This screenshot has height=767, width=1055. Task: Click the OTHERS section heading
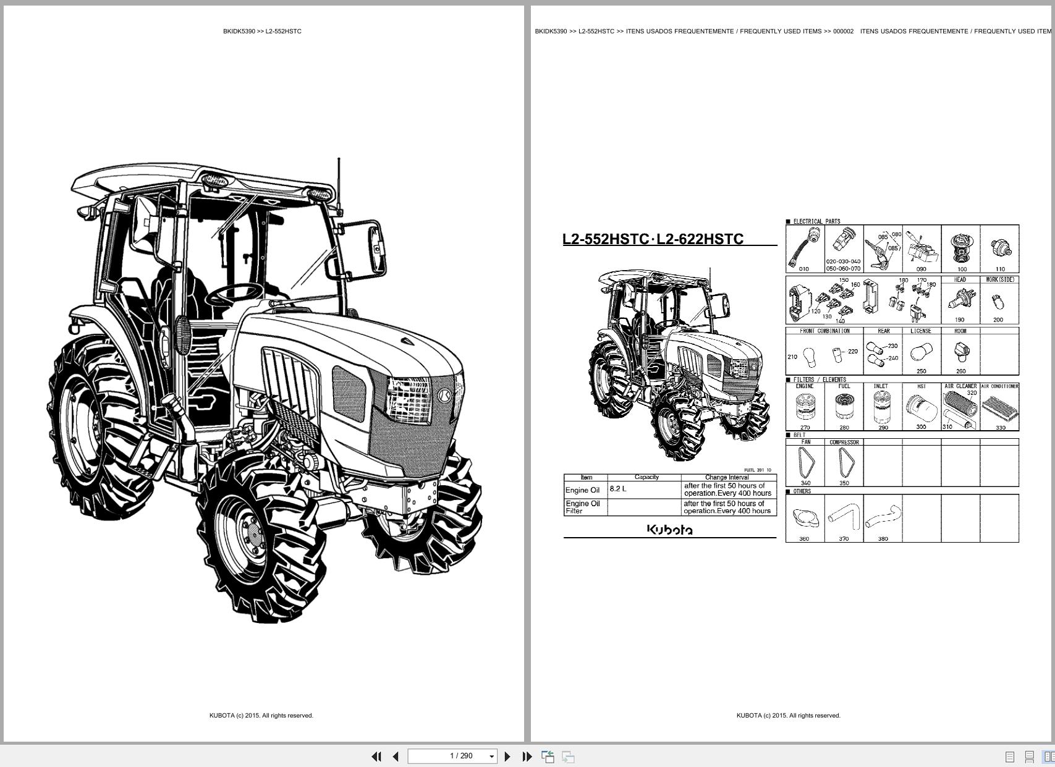[802, 491]
